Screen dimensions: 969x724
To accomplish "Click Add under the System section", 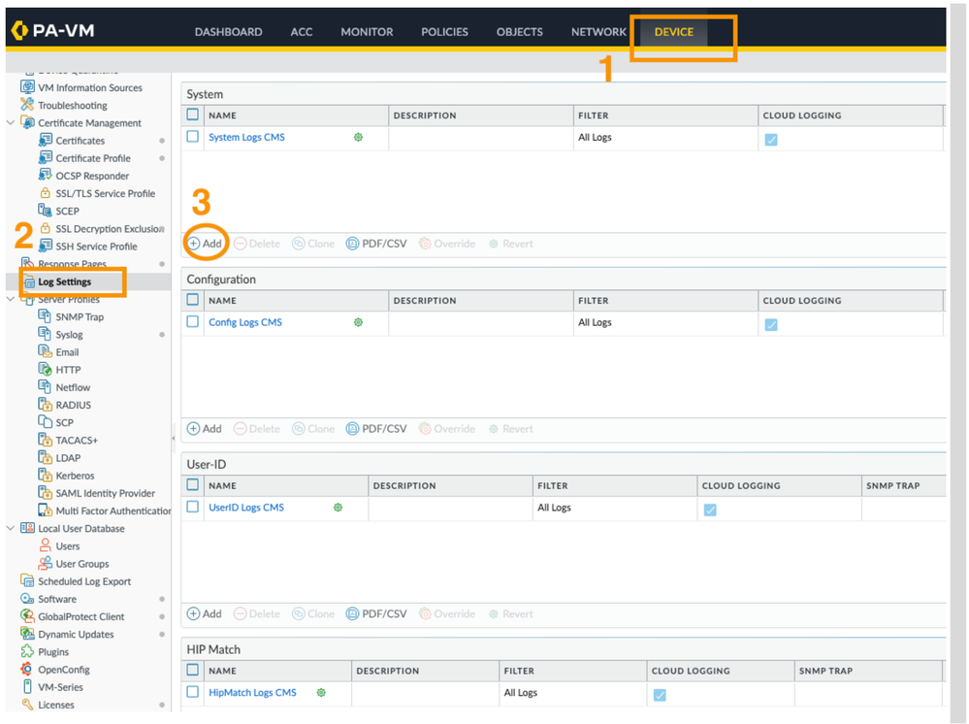I will click(x=205, y=244).
